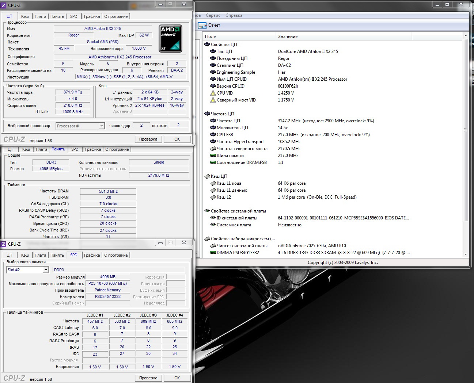Click the Отчёт report icon

pos(202,25)
